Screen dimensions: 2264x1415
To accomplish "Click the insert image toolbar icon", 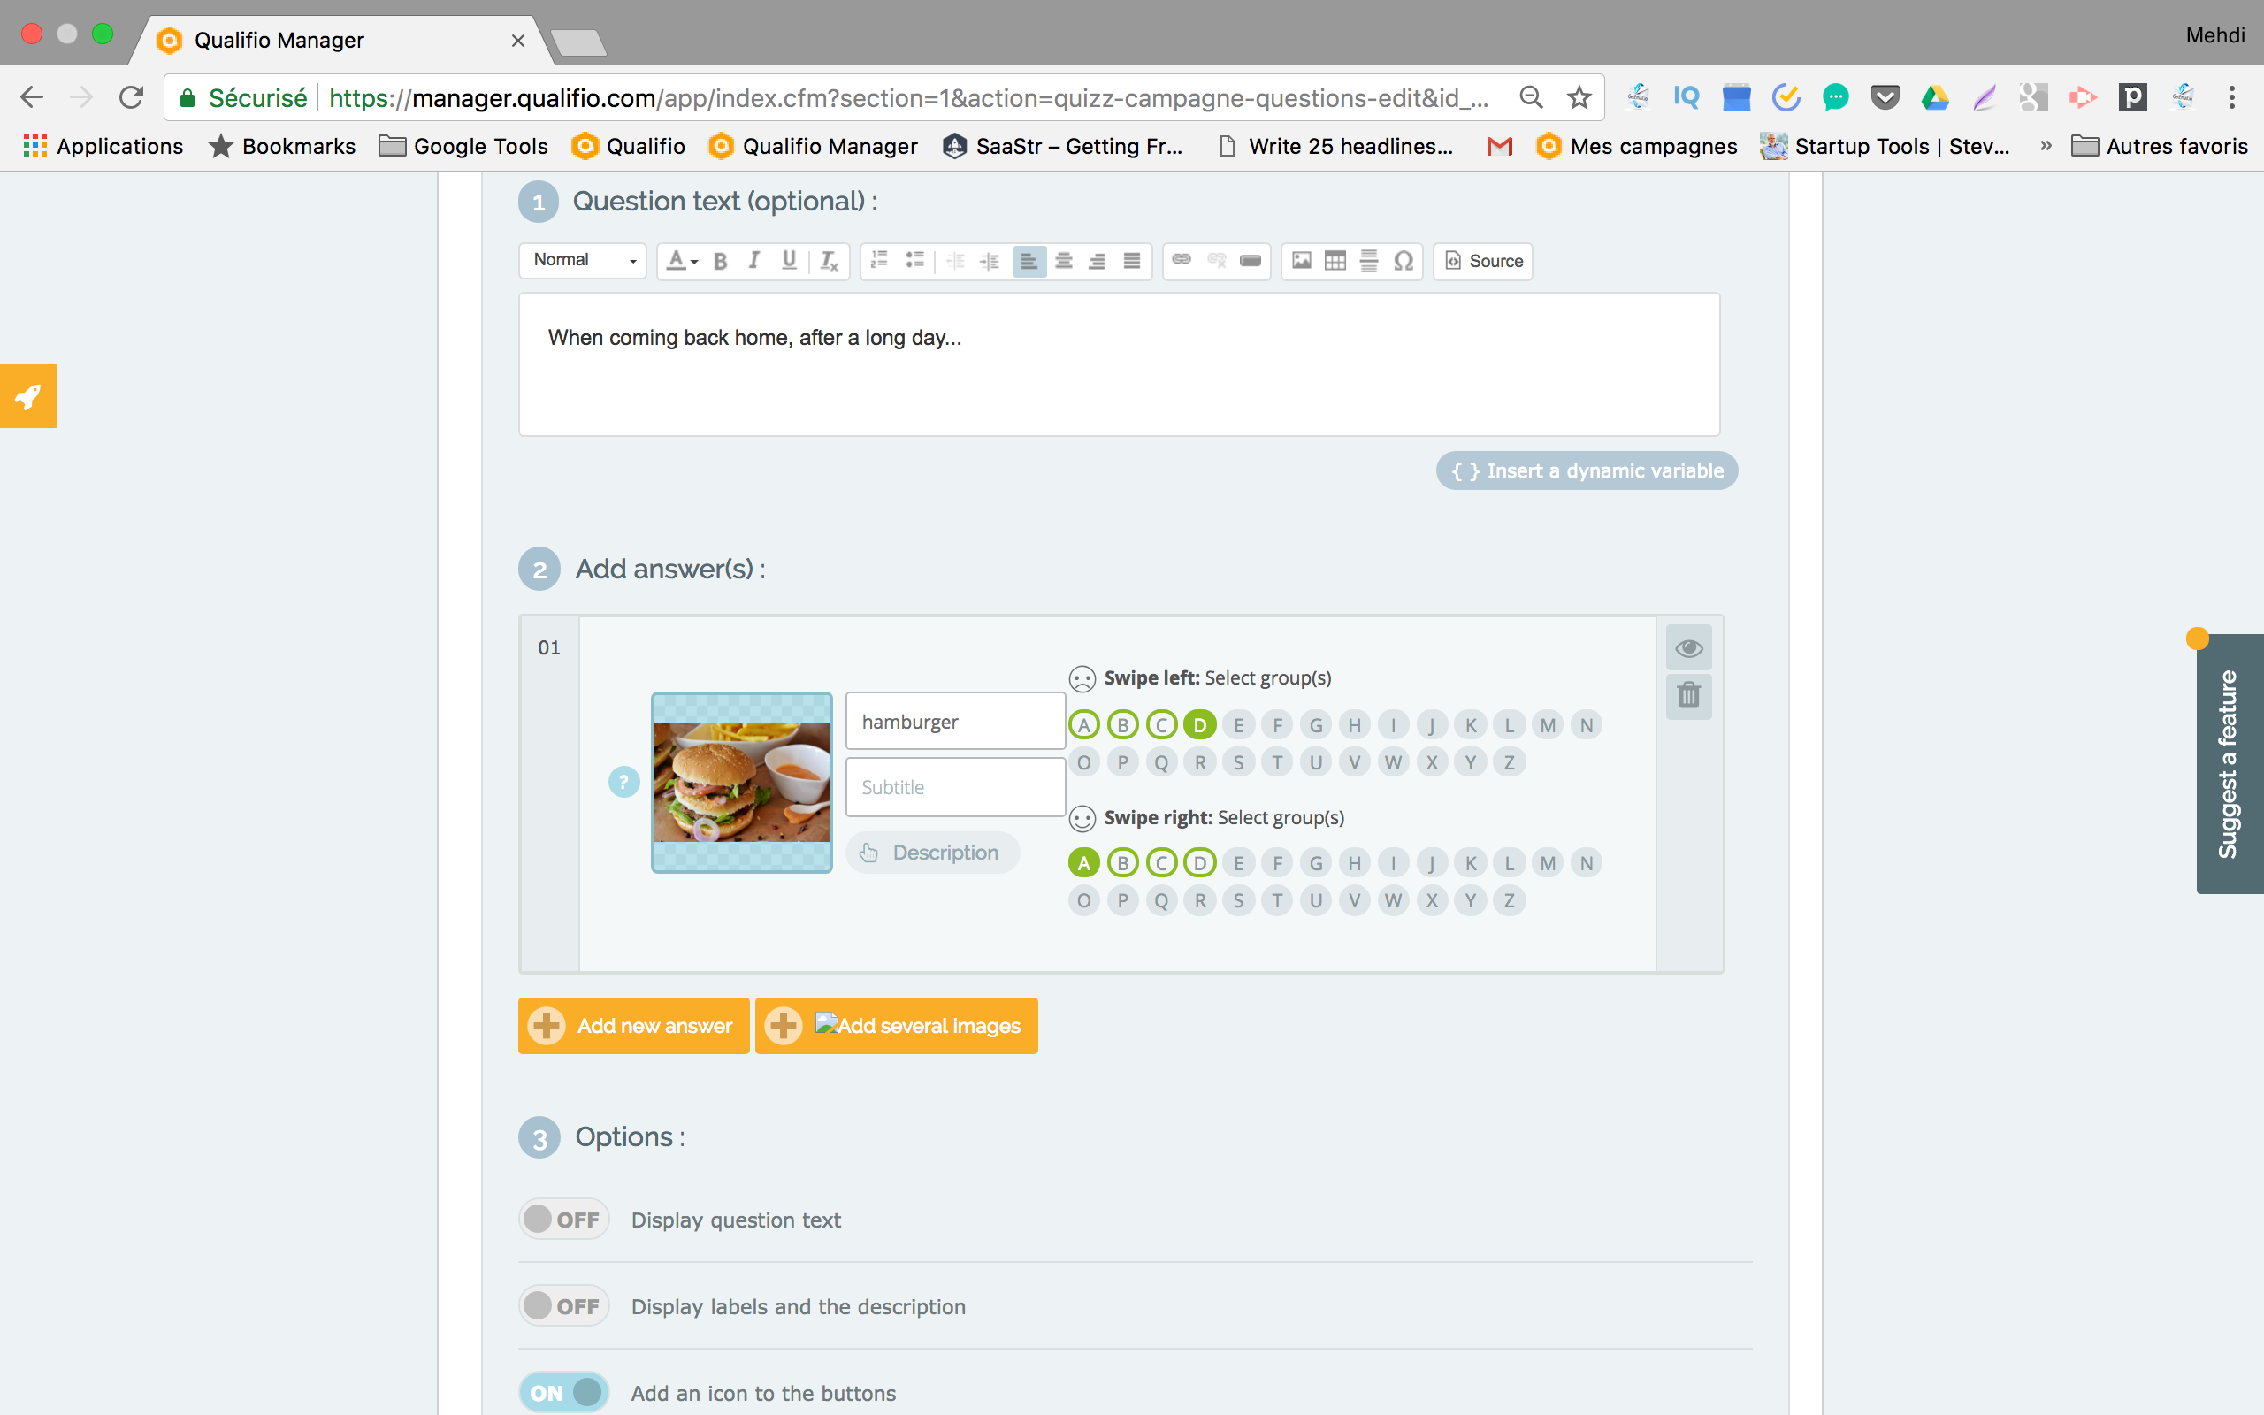I will (1301, 261).
